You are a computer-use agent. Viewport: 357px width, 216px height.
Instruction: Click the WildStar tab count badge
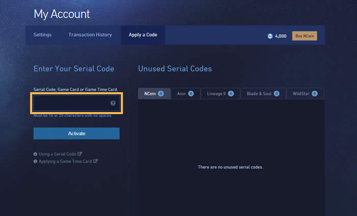click(x=315, y=93)
